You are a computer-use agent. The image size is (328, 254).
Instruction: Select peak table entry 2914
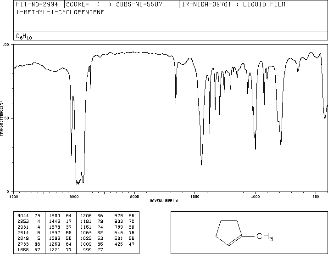[x=28, y=232]
